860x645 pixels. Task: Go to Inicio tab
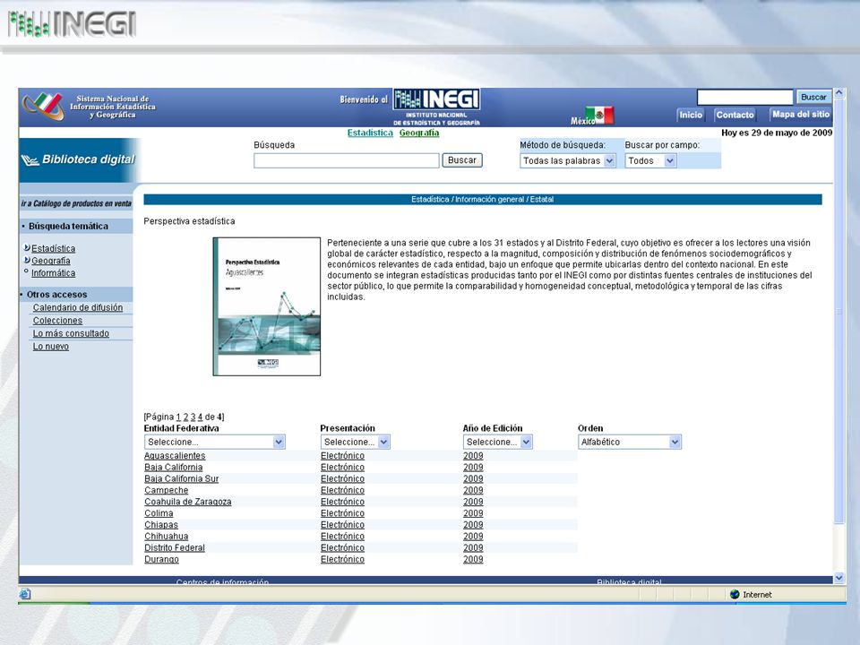(x=691, y=115)
